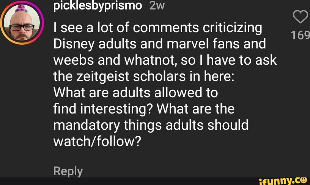
Task: Click the Reply button under the comment
Action: coord(68,171)
